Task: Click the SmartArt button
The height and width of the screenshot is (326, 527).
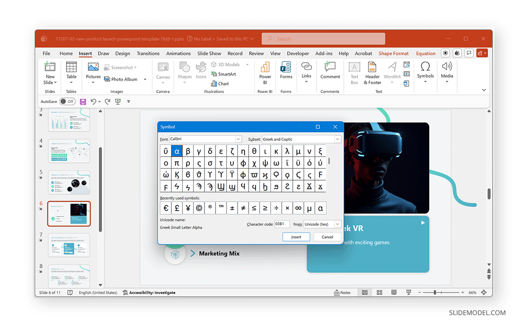Action: pos(223,74)
